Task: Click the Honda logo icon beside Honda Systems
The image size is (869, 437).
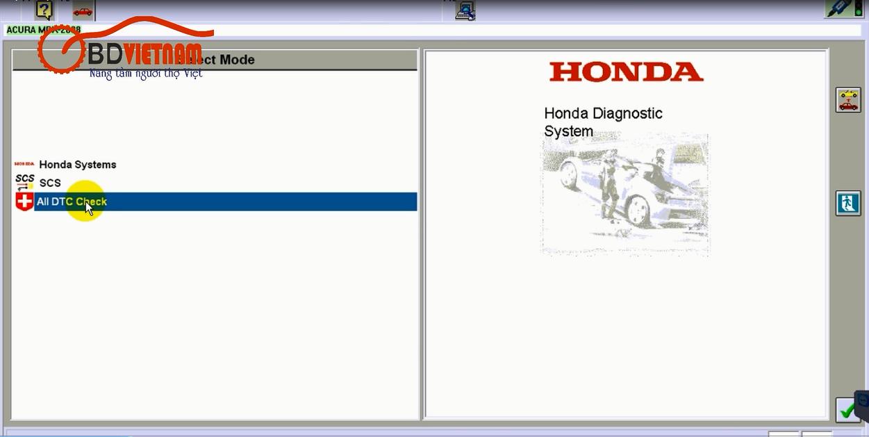Action: coord(24,165)
